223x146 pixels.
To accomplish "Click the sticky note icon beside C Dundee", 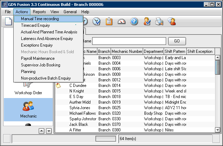I will pyautogui.click(x=58, y=86).
